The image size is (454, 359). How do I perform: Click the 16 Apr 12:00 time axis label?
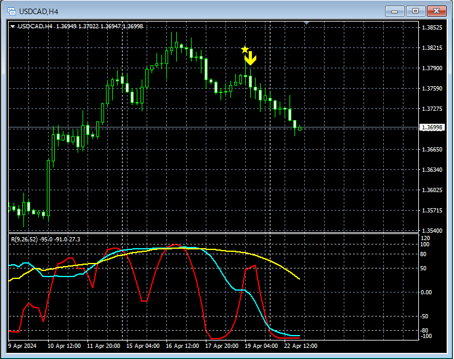182,346
